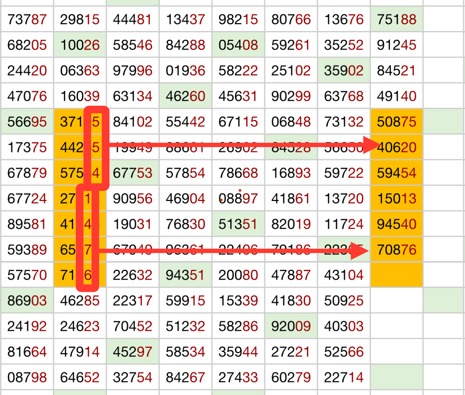The image size is (465, 395).
Task: Select the green cell showing 51351
Action: pyautogui.click(x=238, y=224)
